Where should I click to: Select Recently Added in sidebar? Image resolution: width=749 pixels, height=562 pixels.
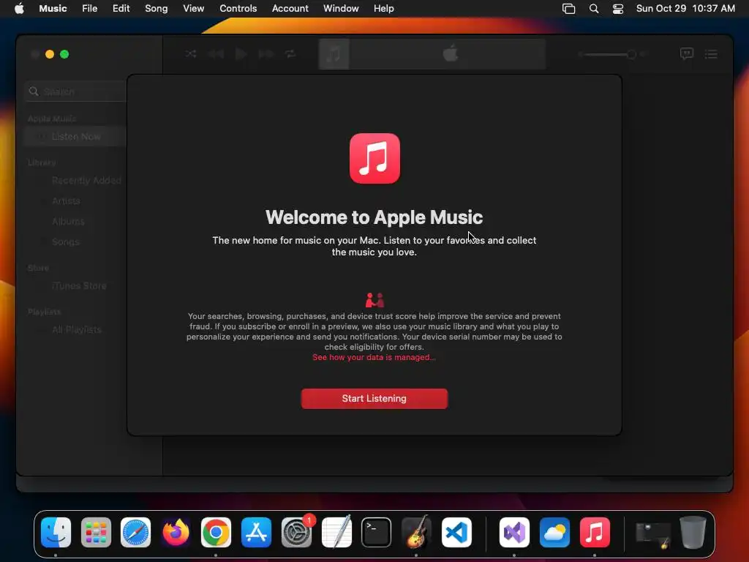(86, 181)
